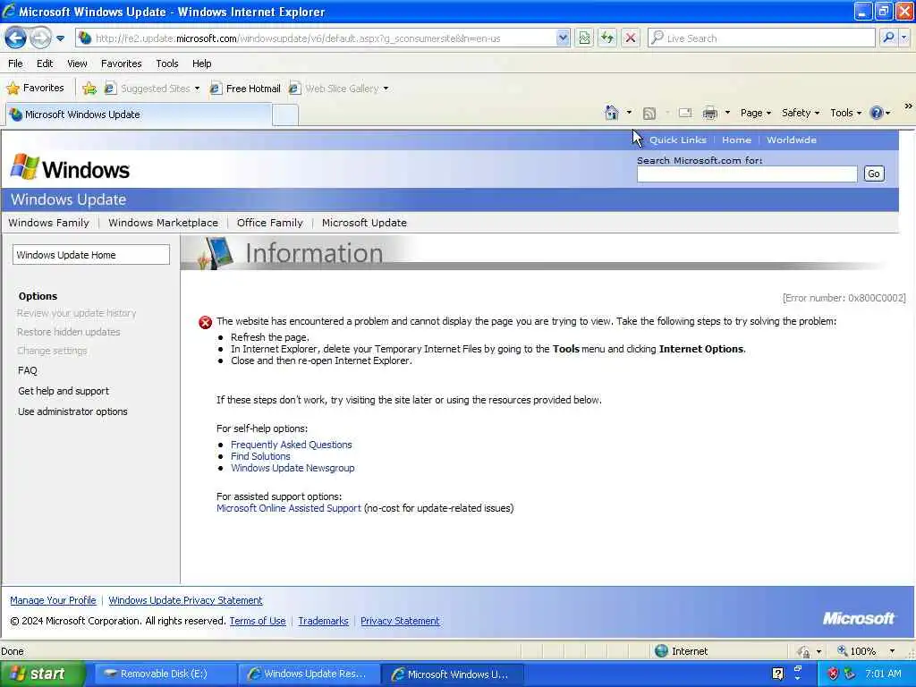Open Frequently Asked Questions link

click(x=291, y=445)
